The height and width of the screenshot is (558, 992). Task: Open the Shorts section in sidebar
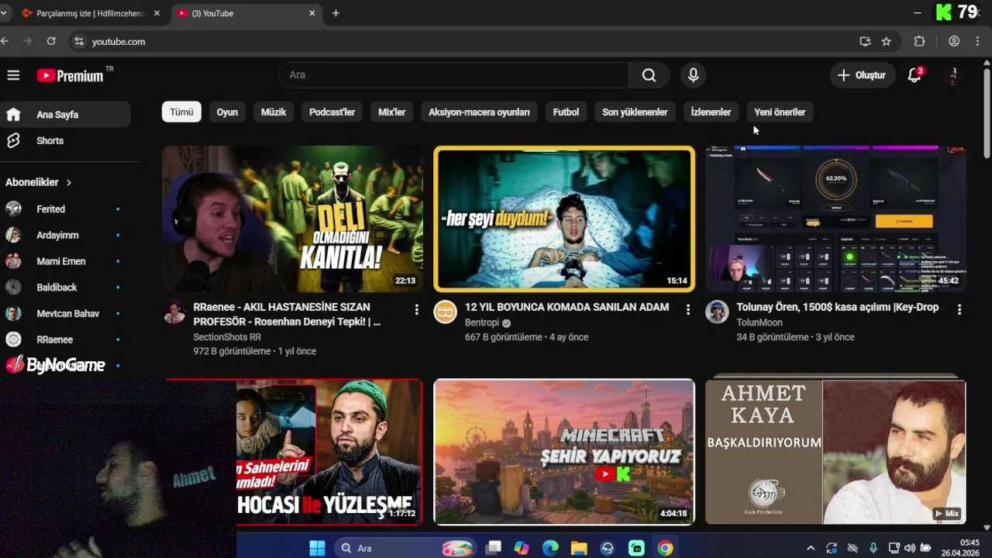(65, 140)
